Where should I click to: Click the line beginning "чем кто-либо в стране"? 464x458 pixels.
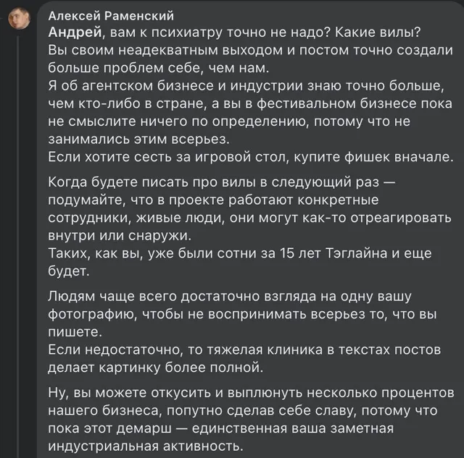pos(250,103)
